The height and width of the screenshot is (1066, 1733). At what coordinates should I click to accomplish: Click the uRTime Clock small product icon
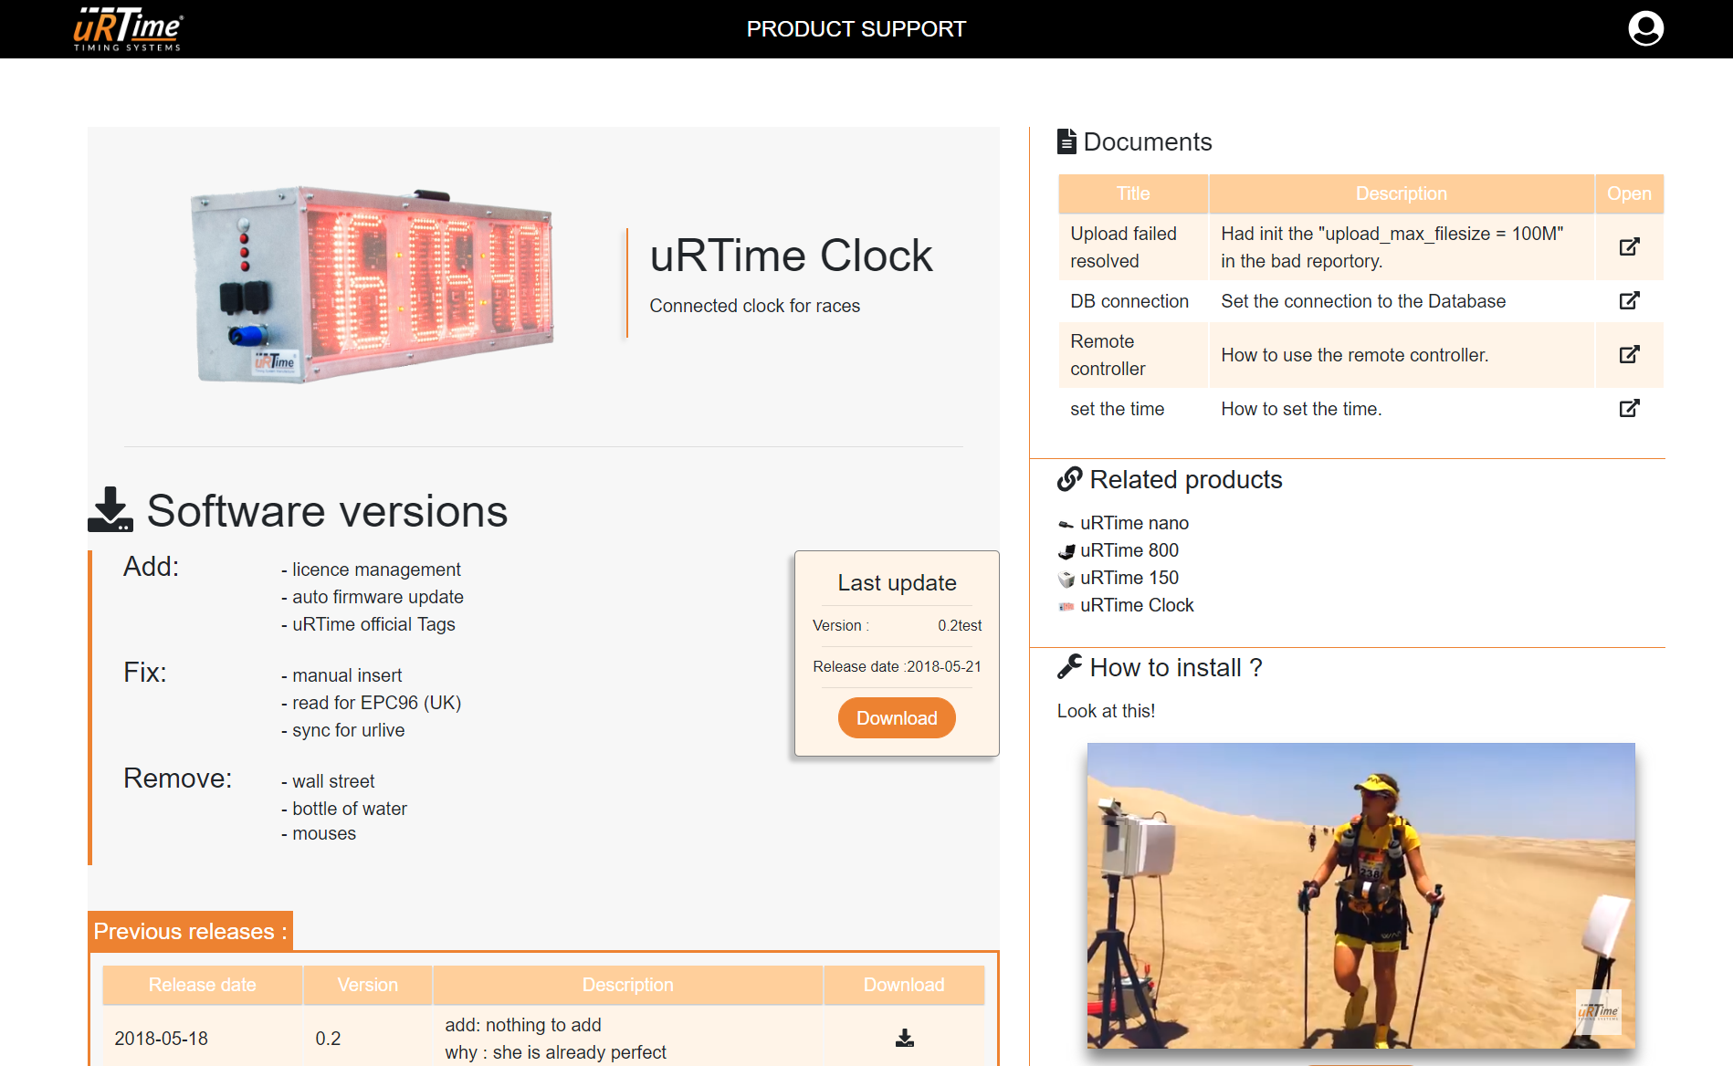[1066, 606]
